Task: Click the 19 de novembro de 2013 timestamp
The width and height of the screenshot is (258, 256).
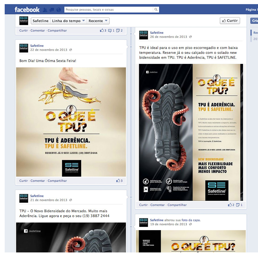Action: click(169, 224)
